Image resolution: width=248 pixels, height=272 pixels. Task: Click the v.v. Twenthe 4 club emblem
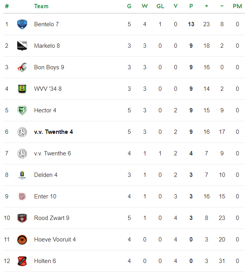point(22,132)
